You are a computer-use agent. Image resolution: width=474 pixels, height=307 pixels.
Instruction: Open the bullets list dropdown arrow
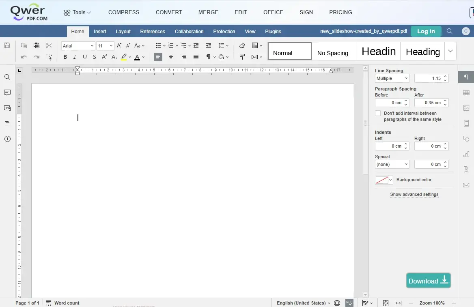pyautogui.click(x=164, y=46)
